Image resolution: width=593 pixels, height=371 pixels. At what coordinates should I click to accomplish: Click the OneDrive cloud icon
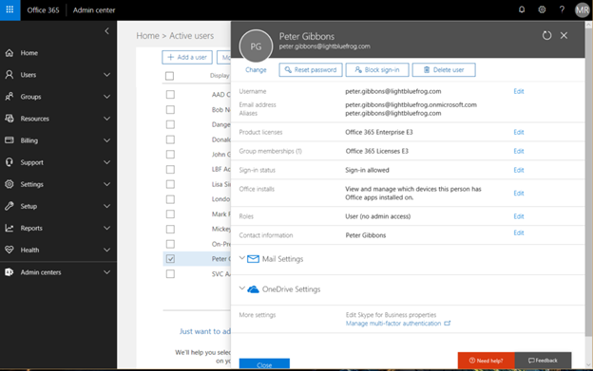pos(253,289)
